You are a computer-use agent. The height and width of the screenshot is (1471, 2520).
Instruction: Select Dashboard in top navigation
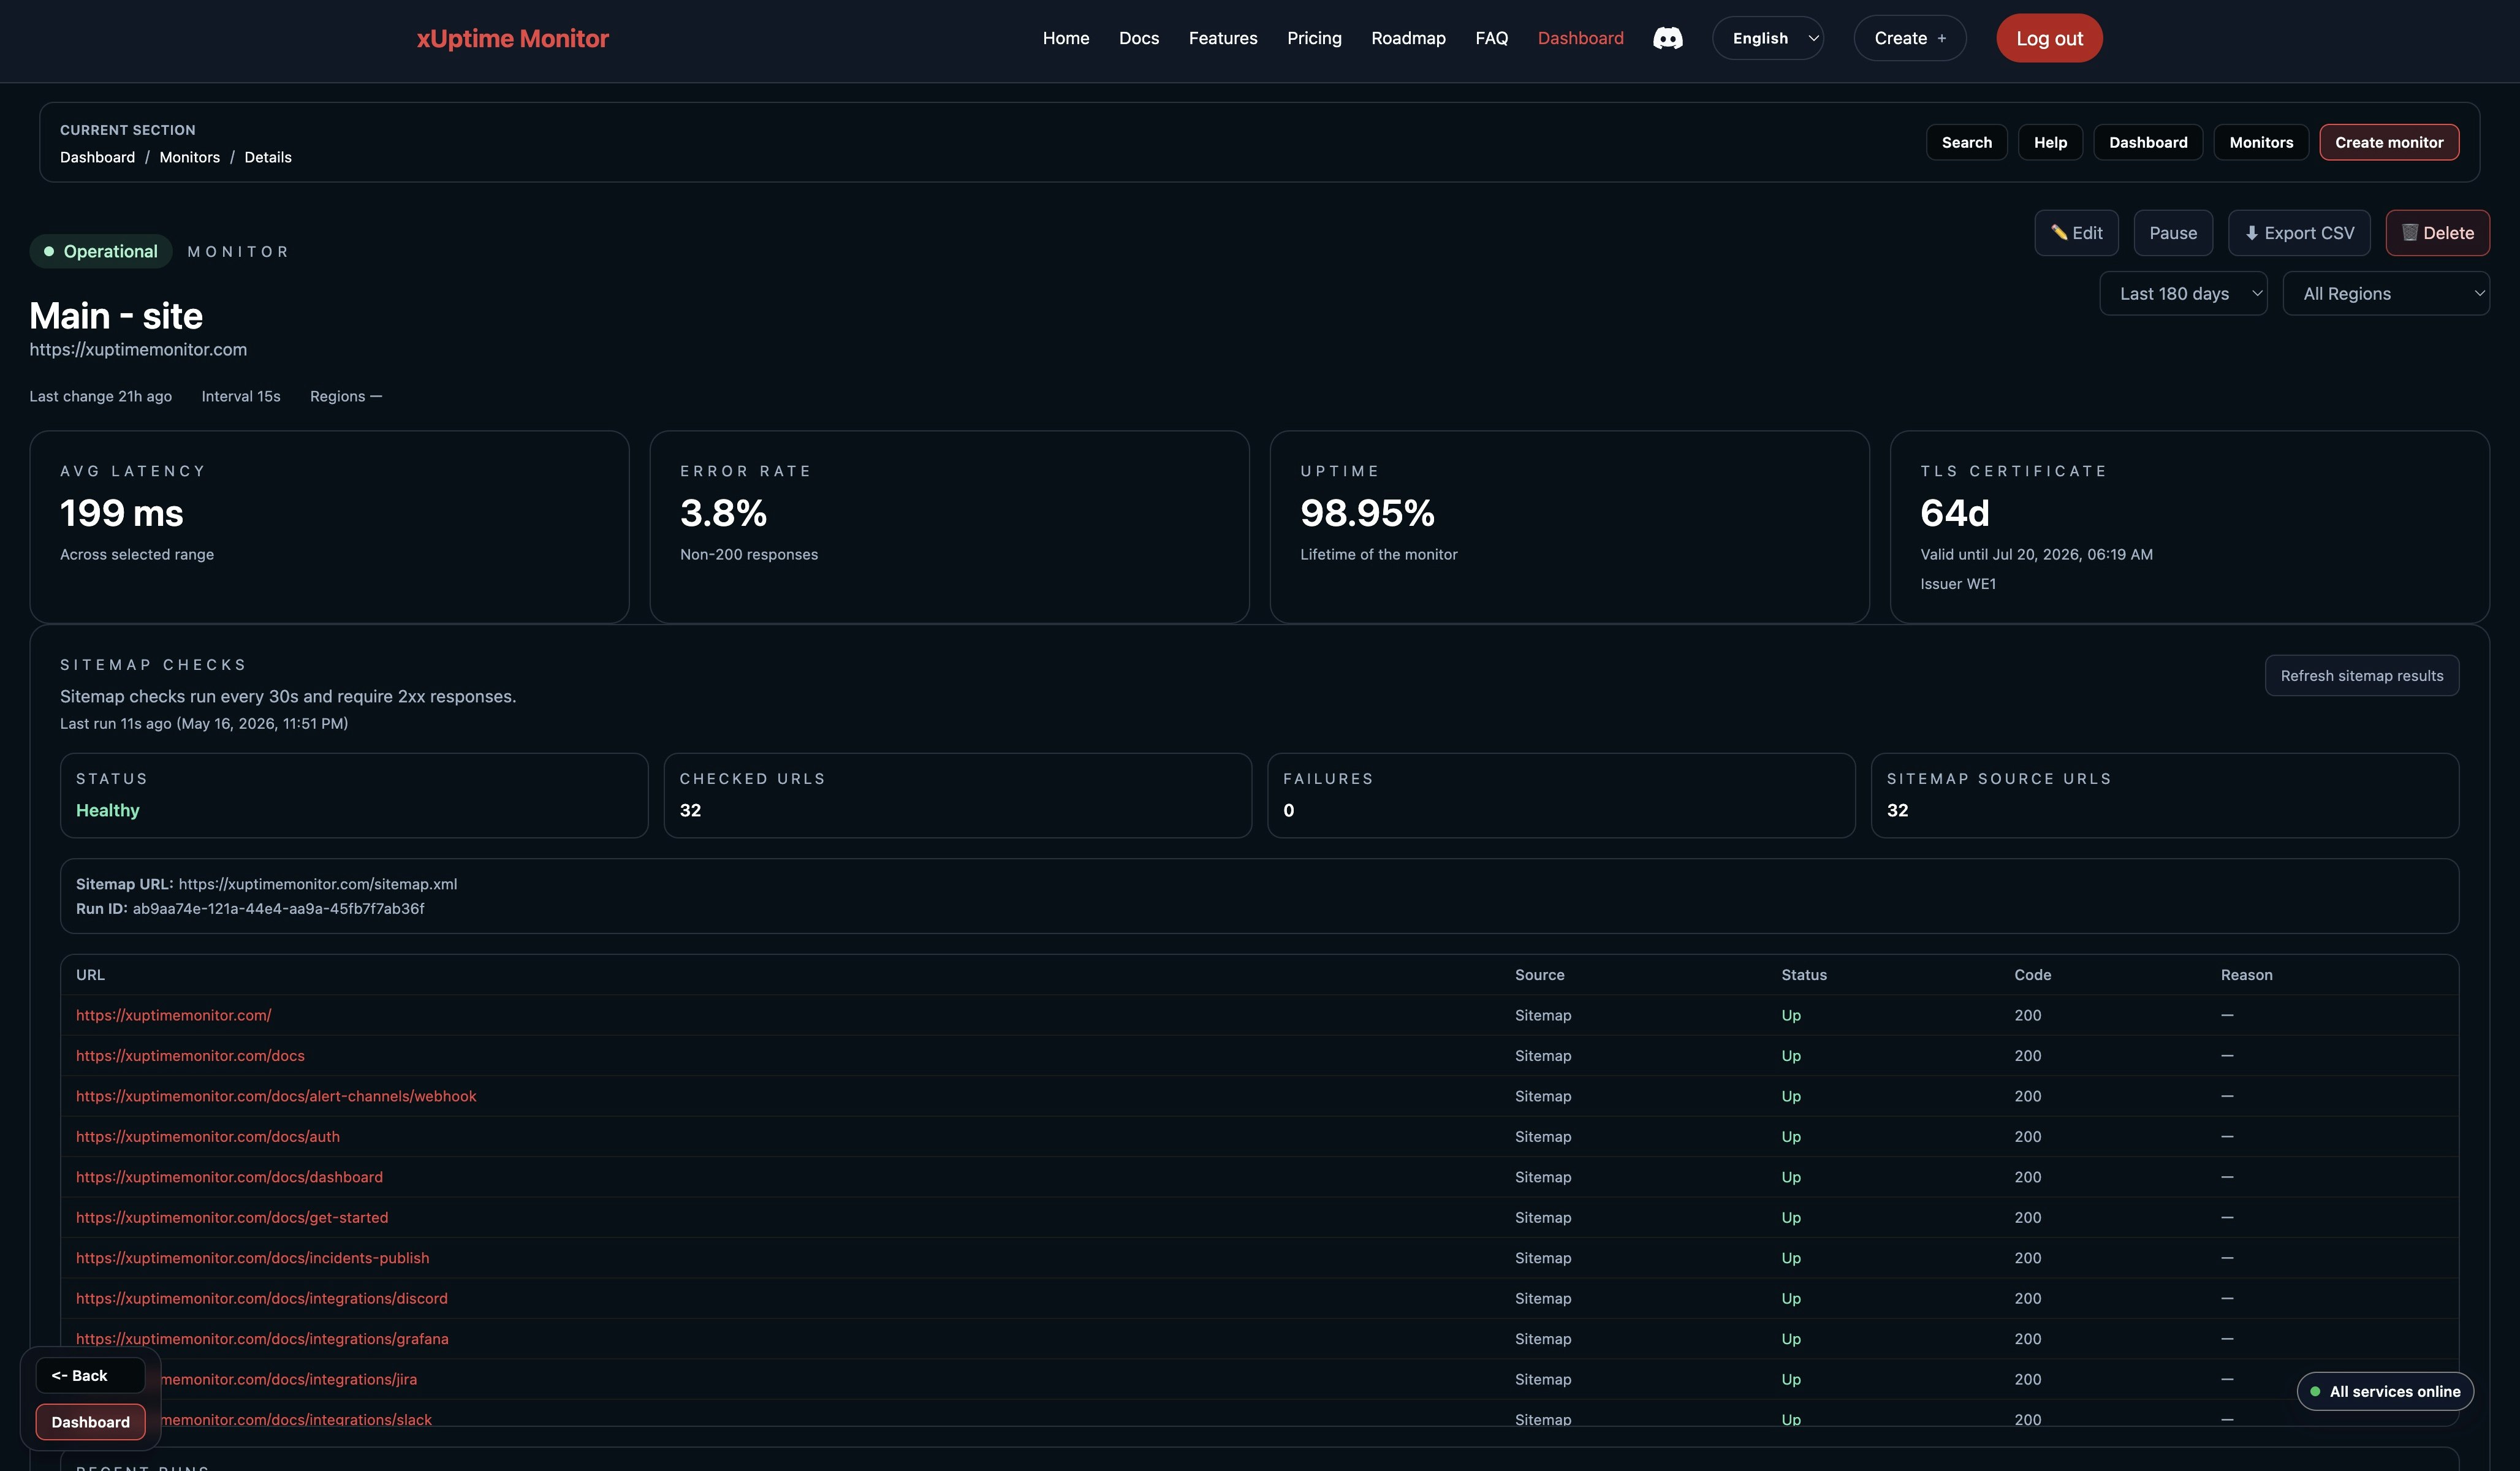[x=1580, y=38]
